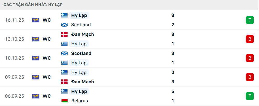Image resolution: width=259 pixels, height=106 pixels.
Task: Click the WC world map icon for 16.11.25
Action: [x=36, y=20]
